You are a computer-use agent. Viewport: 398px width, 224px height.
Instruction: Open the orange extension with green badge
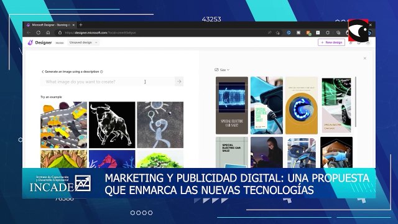tap(308, 33)
